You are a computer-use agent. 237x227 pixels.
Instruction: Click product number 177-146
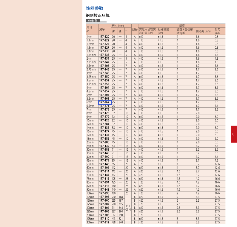(104, 164)
